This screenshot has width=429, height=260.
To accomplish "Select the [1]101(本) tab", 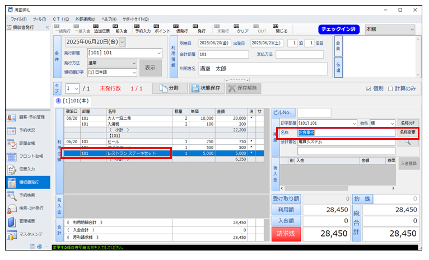I will [74, 101].
